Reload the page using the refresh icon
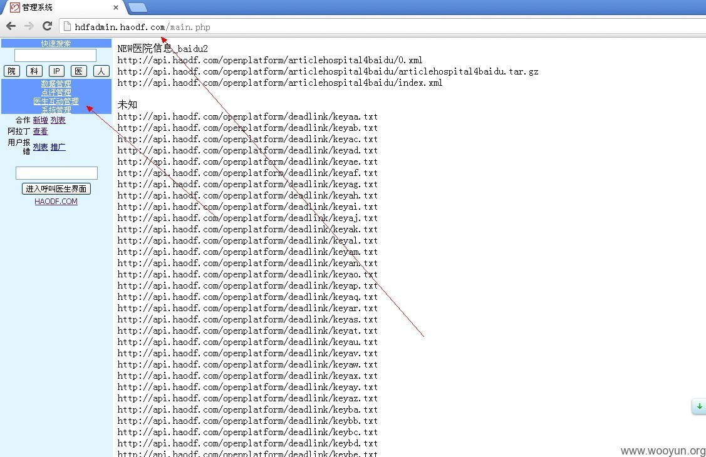Viewport: 706px width, 457px height. [x=47, y=26]
